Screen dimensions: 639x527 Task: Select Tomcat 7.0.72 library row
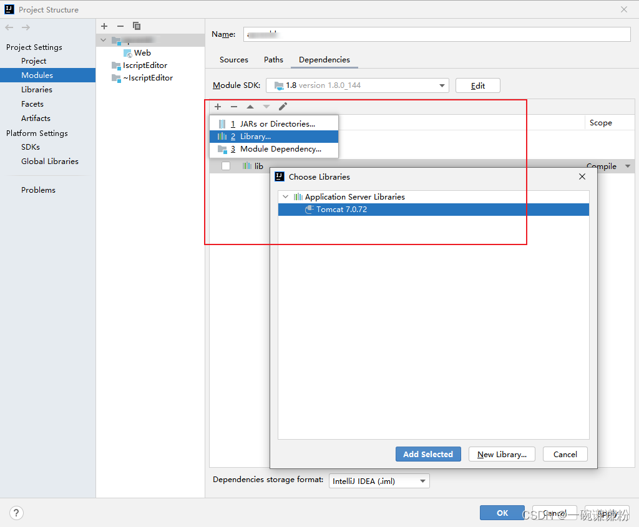click(x=434, y=210)
